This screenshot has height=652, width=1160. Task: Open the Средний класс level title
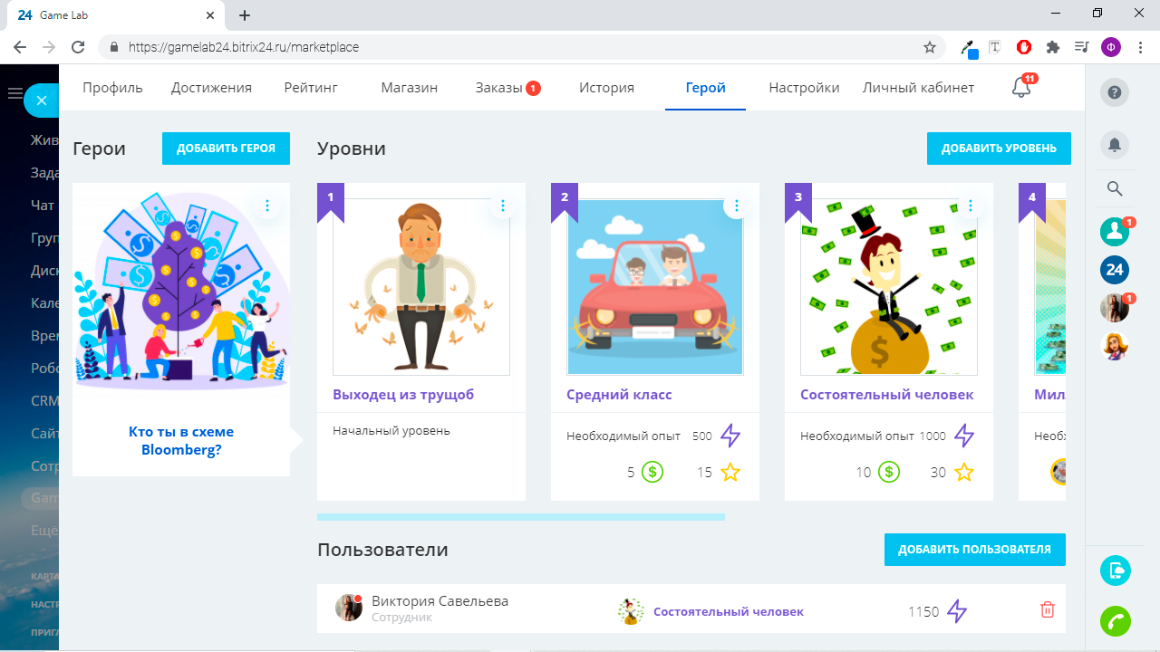619,395
